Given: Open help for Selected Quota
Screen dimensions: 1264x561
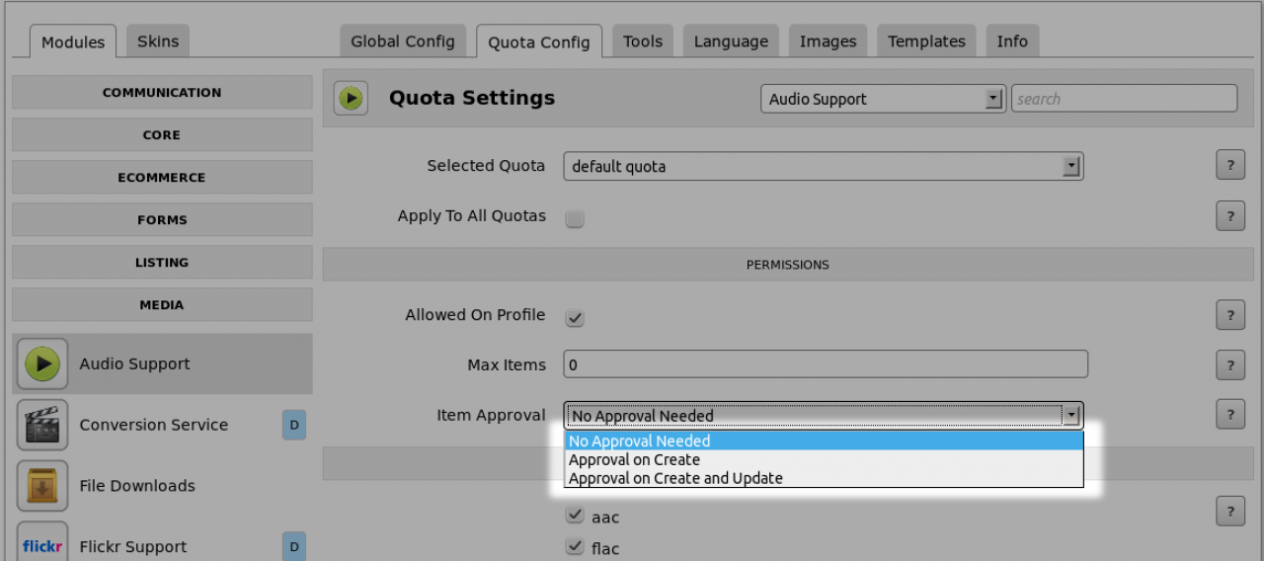Looking at the screenshot, I should [x=1230, y=165].
